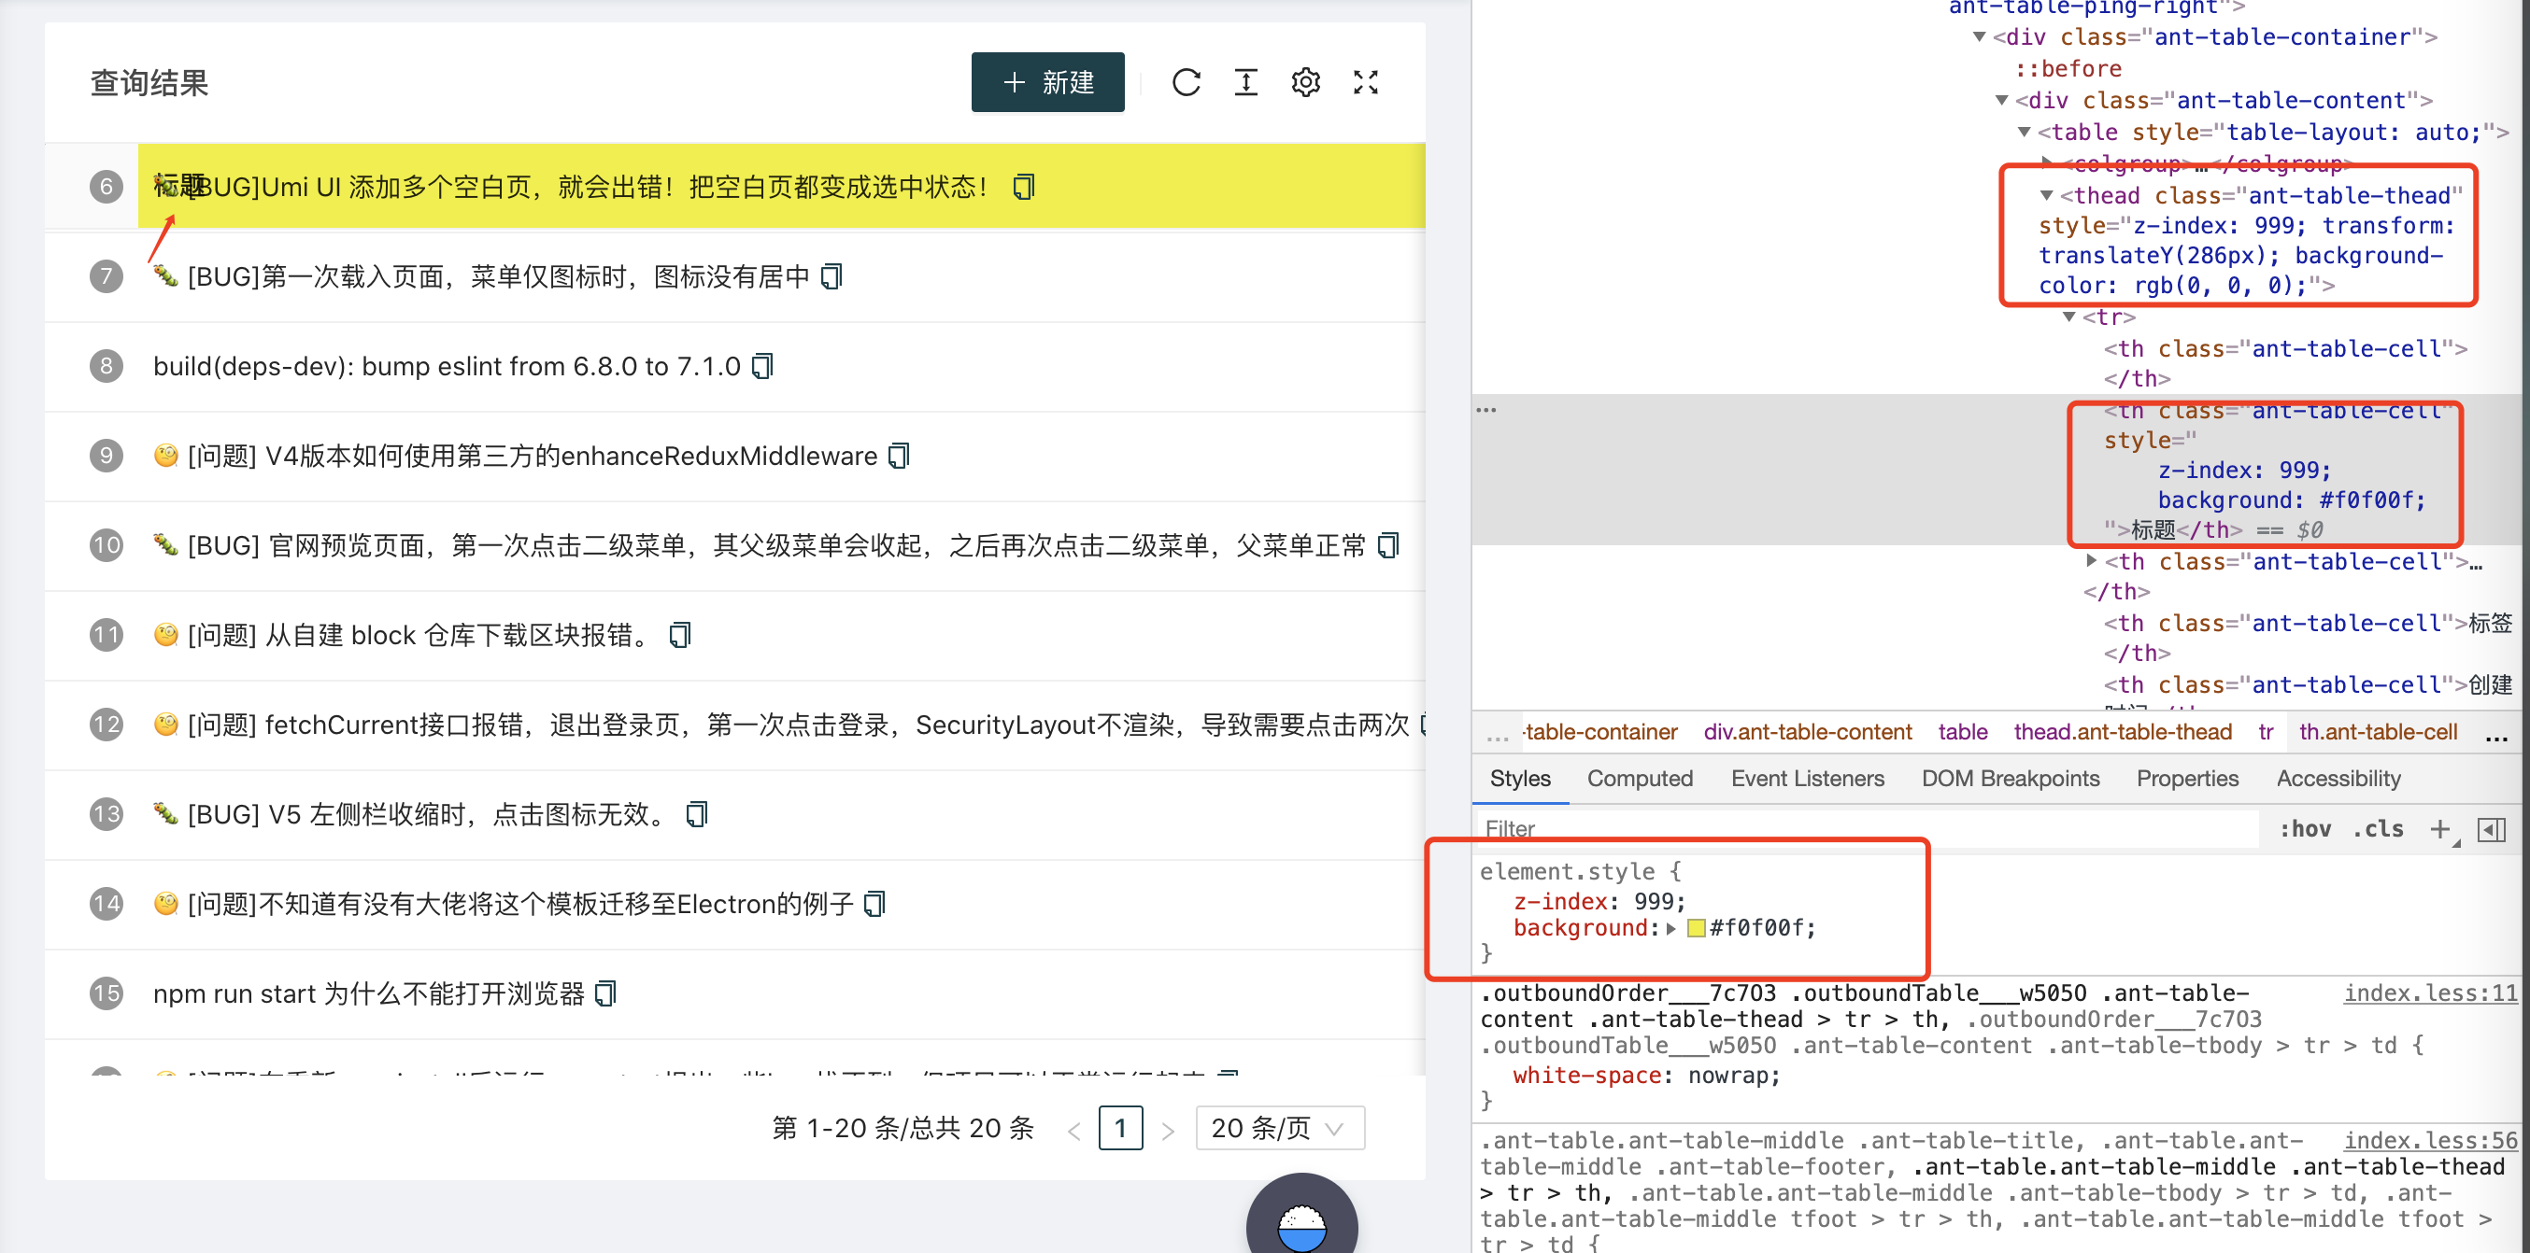2530x1253 pixels.
Task: Toggle the .cls element classes editor
Action: pyautogui.click(x=2378, y=829)
